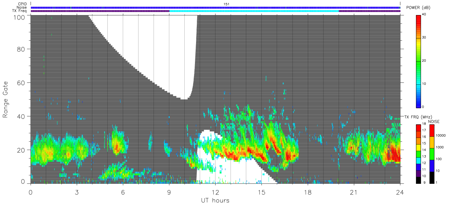450x208 pixels.
Task: Click the 80 label on Range Gate axis
Action: (21, 49)
